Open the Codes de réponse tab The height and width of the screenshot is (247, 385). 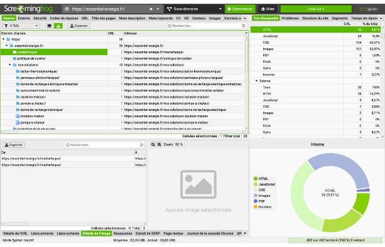64,18
